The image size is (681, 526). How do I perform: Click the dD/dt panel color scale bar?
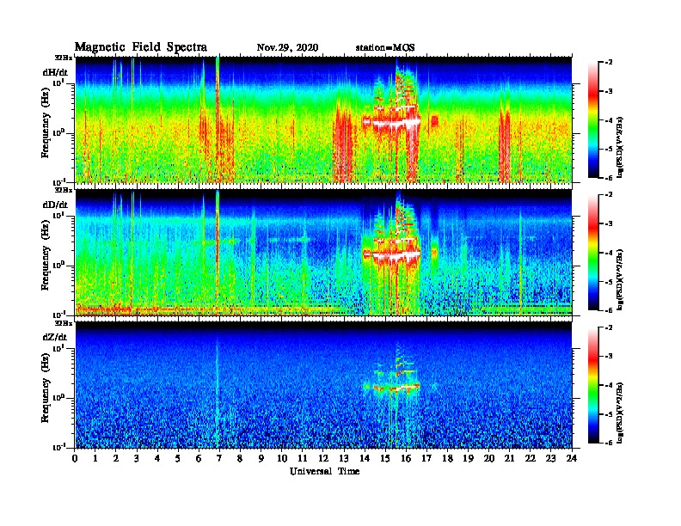[593, 253]
